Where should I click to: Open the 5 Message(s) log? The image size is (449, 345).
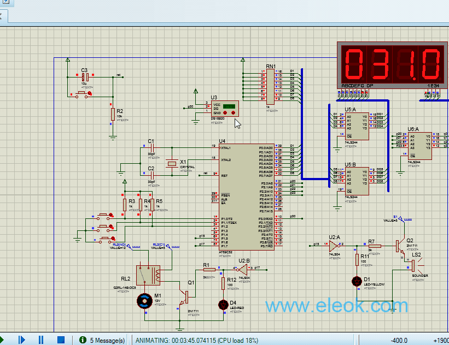[107, 341]
